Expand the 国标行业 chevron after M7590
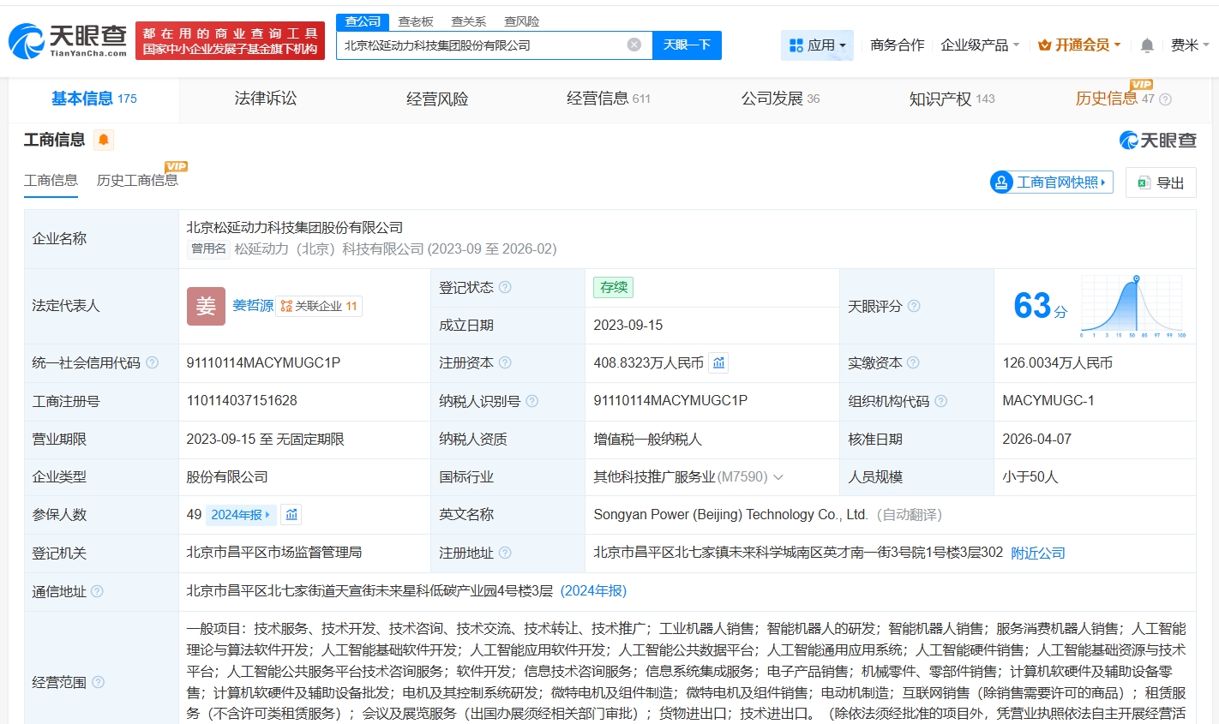Image resolution: width=1219 pixels, height=724 pixels. [x=778, y=477]
